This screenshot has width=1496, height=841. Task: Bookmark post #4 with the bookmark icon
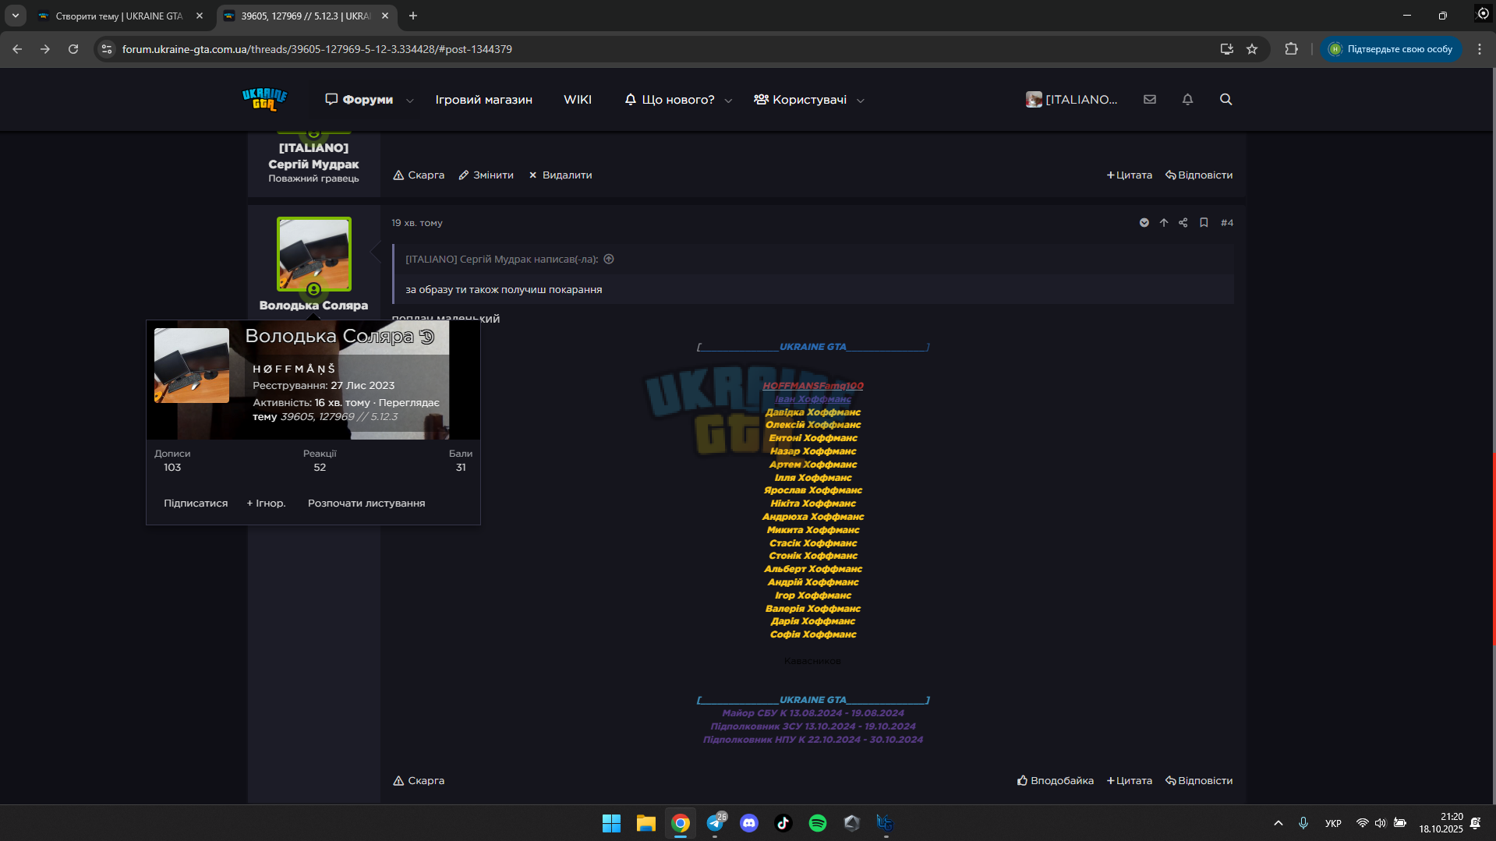[1204, 223]
